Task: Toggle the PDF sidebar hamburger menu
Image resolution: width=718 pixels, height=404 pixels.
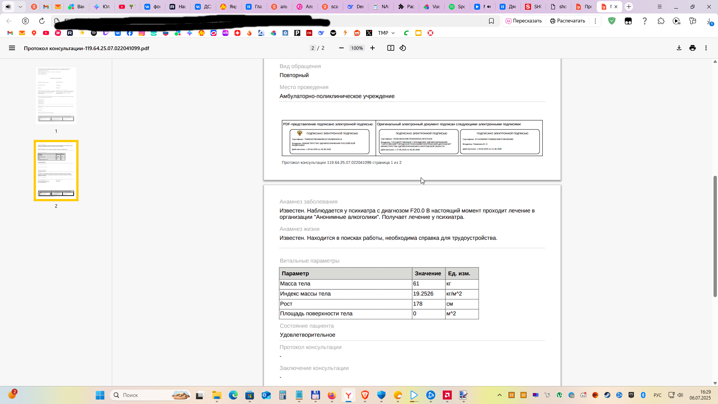Action: (x=12, y=48)
